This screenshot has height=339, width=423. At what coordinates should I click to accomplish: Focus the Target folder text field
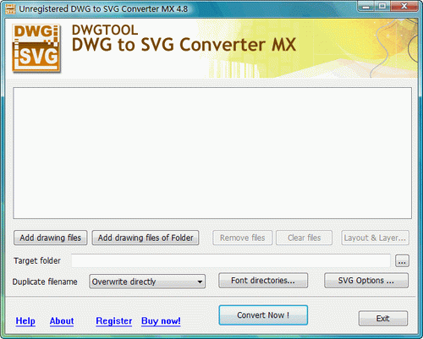pyautogui.click(x=231, y=260)
